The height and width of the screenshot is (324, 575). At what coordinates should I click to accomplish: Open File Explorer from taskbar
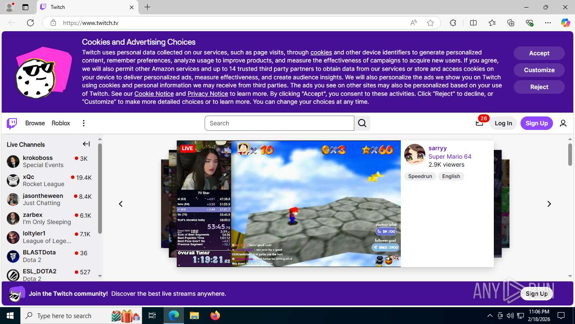[194, 316]
